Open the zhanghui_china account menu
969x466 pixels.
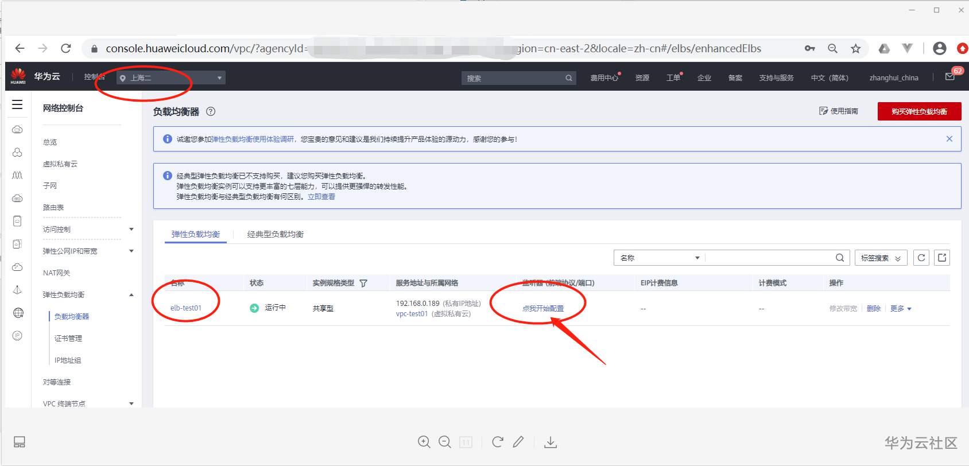pyautogui.click(x=894, y=78)
